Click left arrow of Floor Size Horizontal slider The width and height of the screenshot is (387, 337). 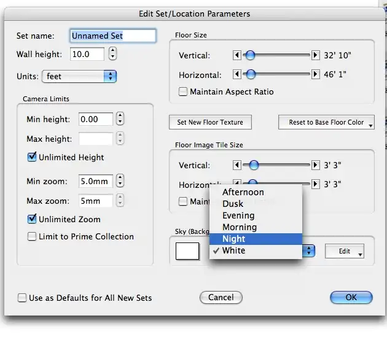(237, 74)
